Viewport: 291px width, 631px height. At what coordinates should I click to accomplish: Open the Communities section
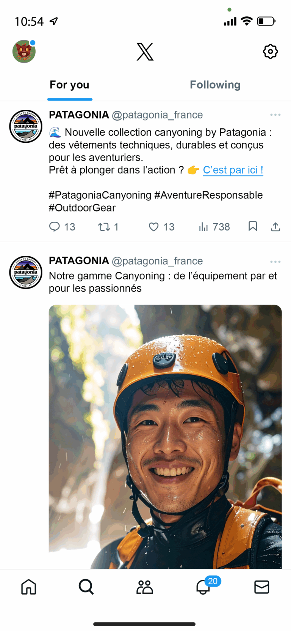[x=145, y=587]
